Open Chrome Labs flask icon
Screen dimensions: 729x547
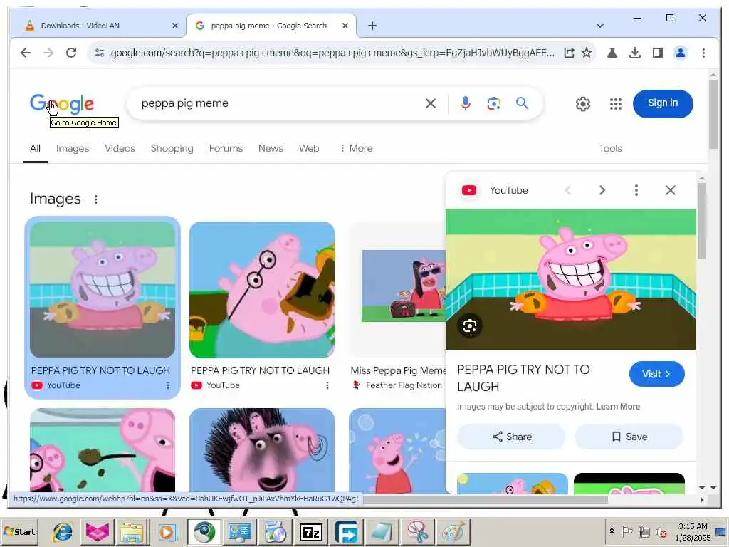tap(612, 53)
